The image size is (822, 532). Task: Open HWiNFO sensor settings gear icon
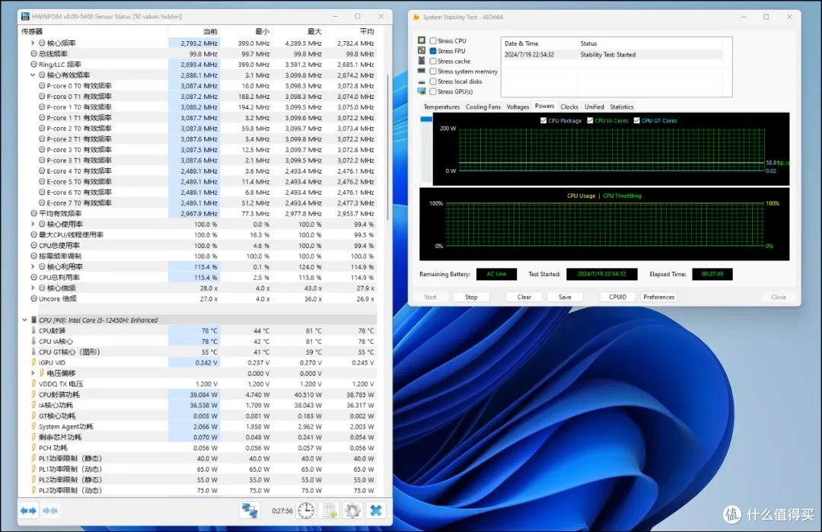point(352,511)
